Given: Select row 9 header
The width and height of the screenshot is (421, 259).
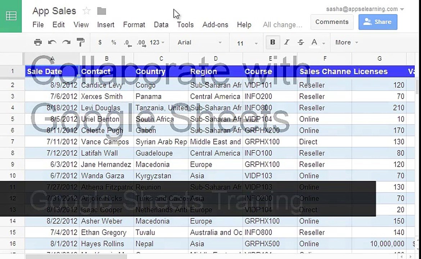Looking at the screenshot, I should click(x=12, y=164).
